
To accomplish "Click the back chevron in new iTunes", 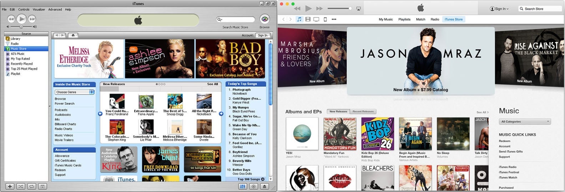I will [283, 19].
